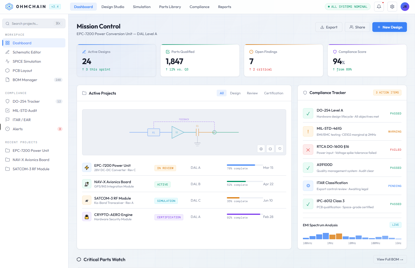Open Reports top tab
This screenshot has height=268, width=415.
[225, 7]
